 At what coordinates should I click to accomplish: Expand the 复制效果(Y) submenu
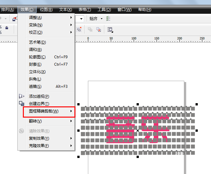pos(50,138)
